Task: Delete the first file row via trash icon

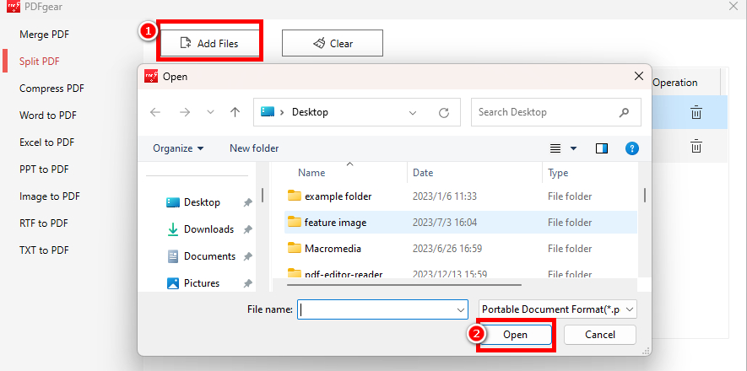Action: point(696,113)
